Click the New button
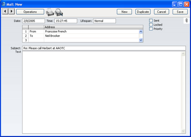The image size is (191, 137). pyautogui.click(x=124, y=12)
